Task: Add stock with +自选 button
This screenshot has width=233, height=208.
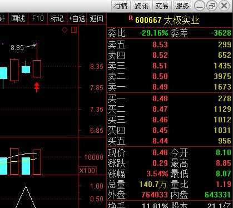Action: click(x=77, y=18)
